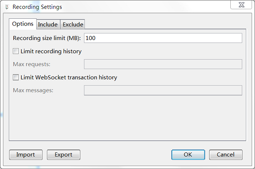Screen dimensions: 255x169
Task: Click the Max requests input field
Action: [163, 64]
